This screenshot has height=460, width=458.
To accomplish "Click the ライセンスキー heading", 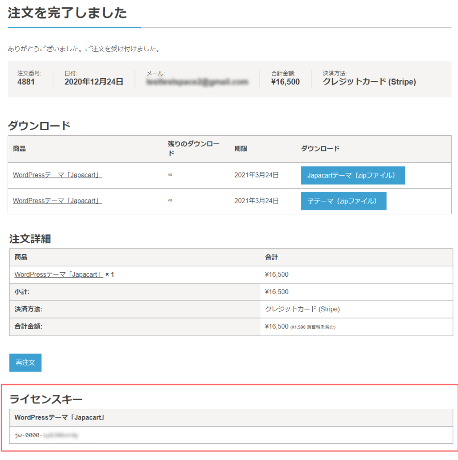I will (46, 399).
